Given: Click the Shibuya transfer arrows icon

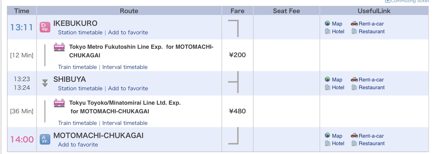Looking at the screenshot, I should tap(45, 83).
